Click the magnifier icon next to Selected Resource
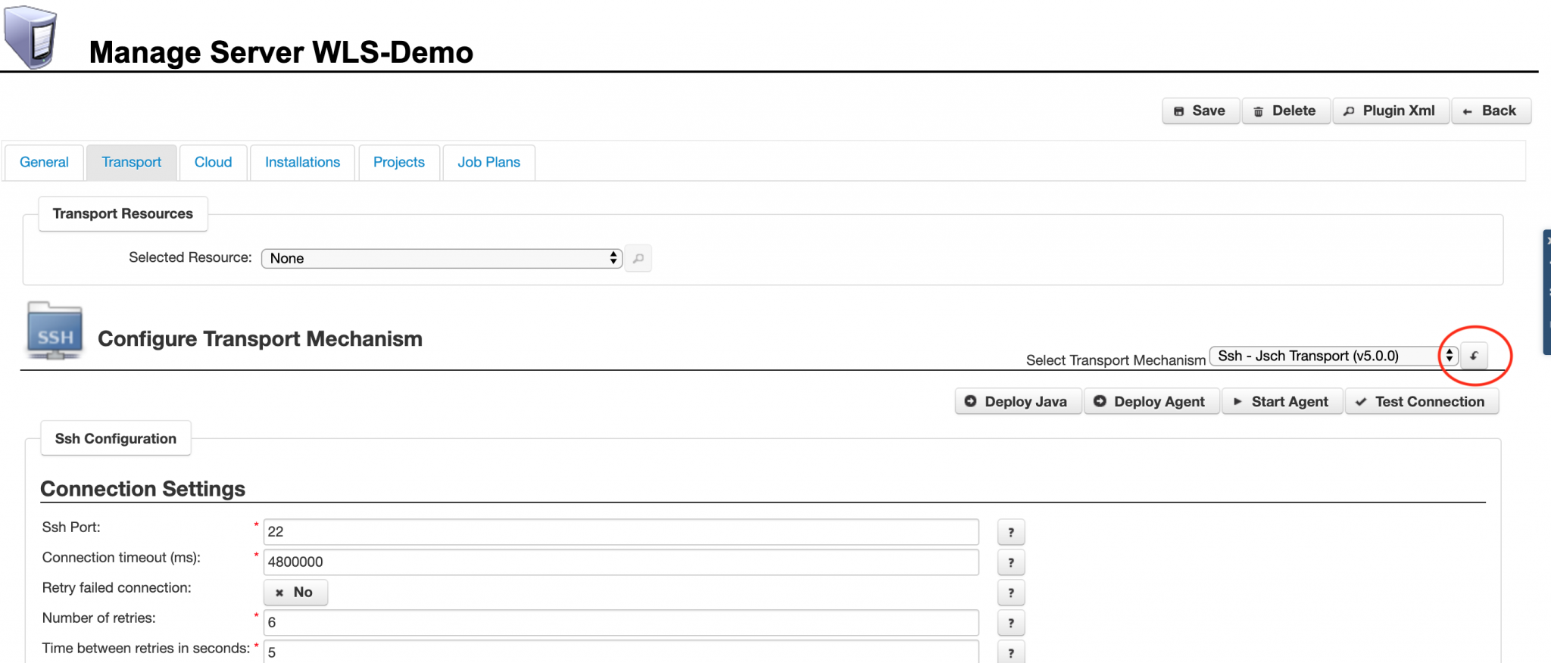Screen dimensions: 1551x663 [x=638, y=259]
